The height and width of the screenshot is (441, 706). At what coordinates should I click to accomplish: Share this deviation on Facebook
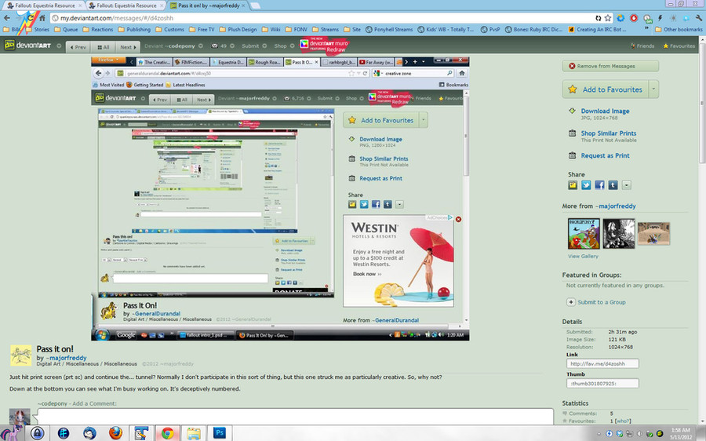click(x=599, y=184)
